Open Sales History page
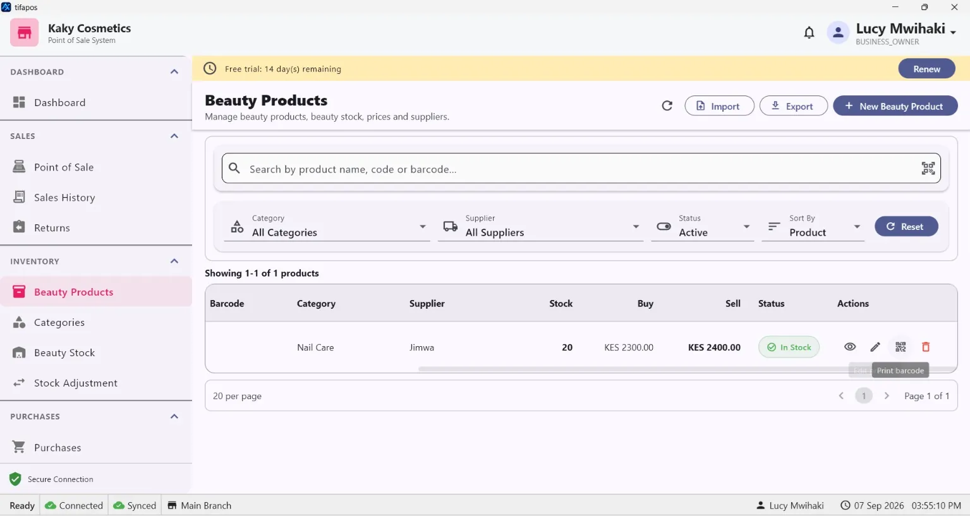The width and height of the screenshot is (970, 516). [x=96, y=197]
